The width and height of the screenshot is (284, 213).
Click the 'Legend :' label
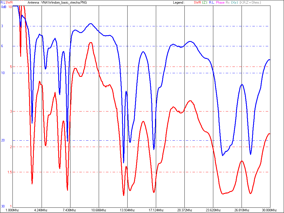pos(179,2)
